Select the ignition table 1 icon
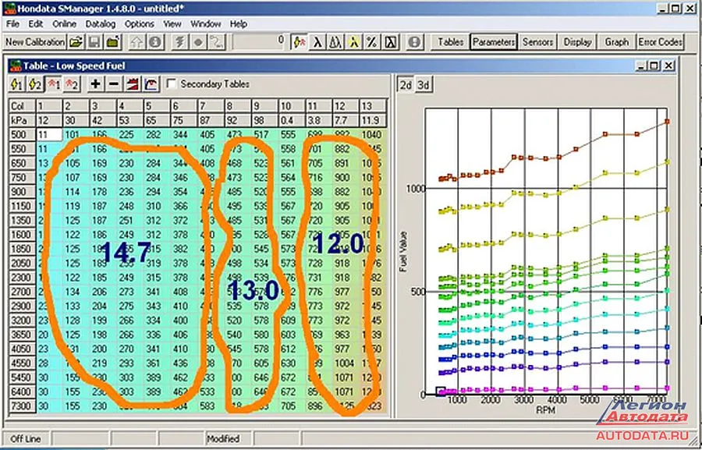Screen dimensions: 702x450 [x=16, y=83]
